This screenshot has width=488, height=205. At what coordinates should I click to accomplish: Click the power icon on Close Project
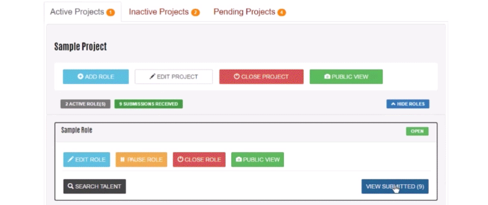[237, 77]
